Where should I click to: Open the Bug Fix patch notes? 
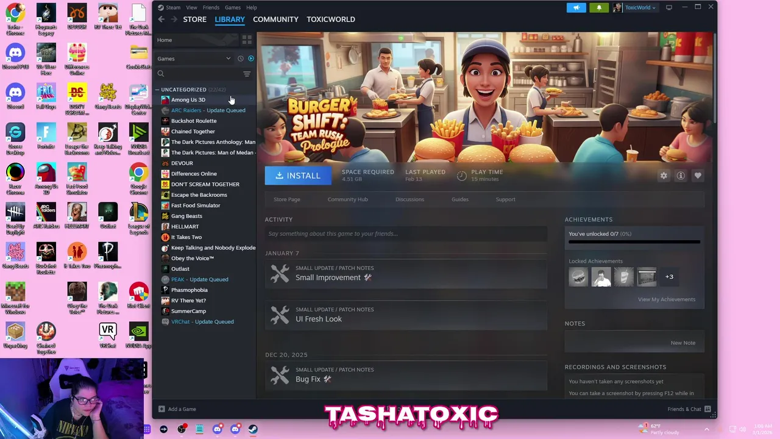[406, 375]
